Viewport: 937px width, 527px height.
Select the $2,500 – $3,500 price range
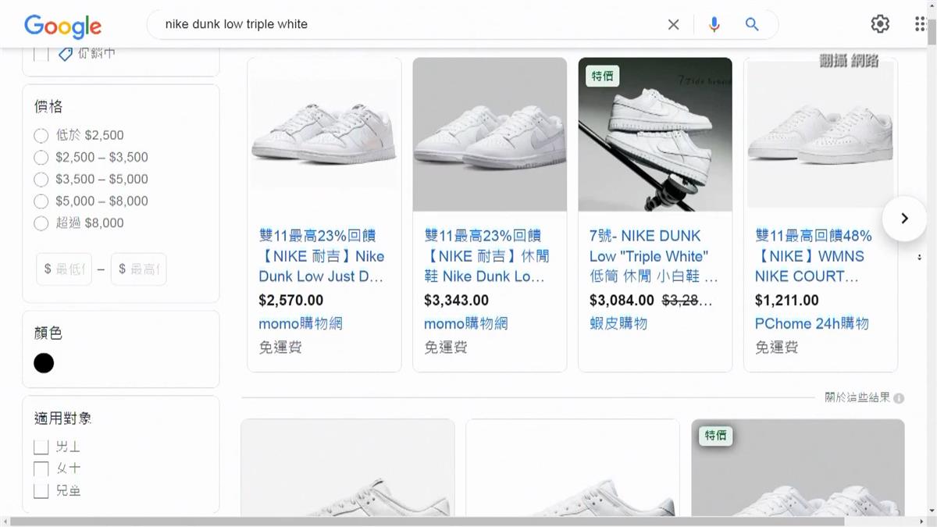pyautogui.click(x=41, y=158)
